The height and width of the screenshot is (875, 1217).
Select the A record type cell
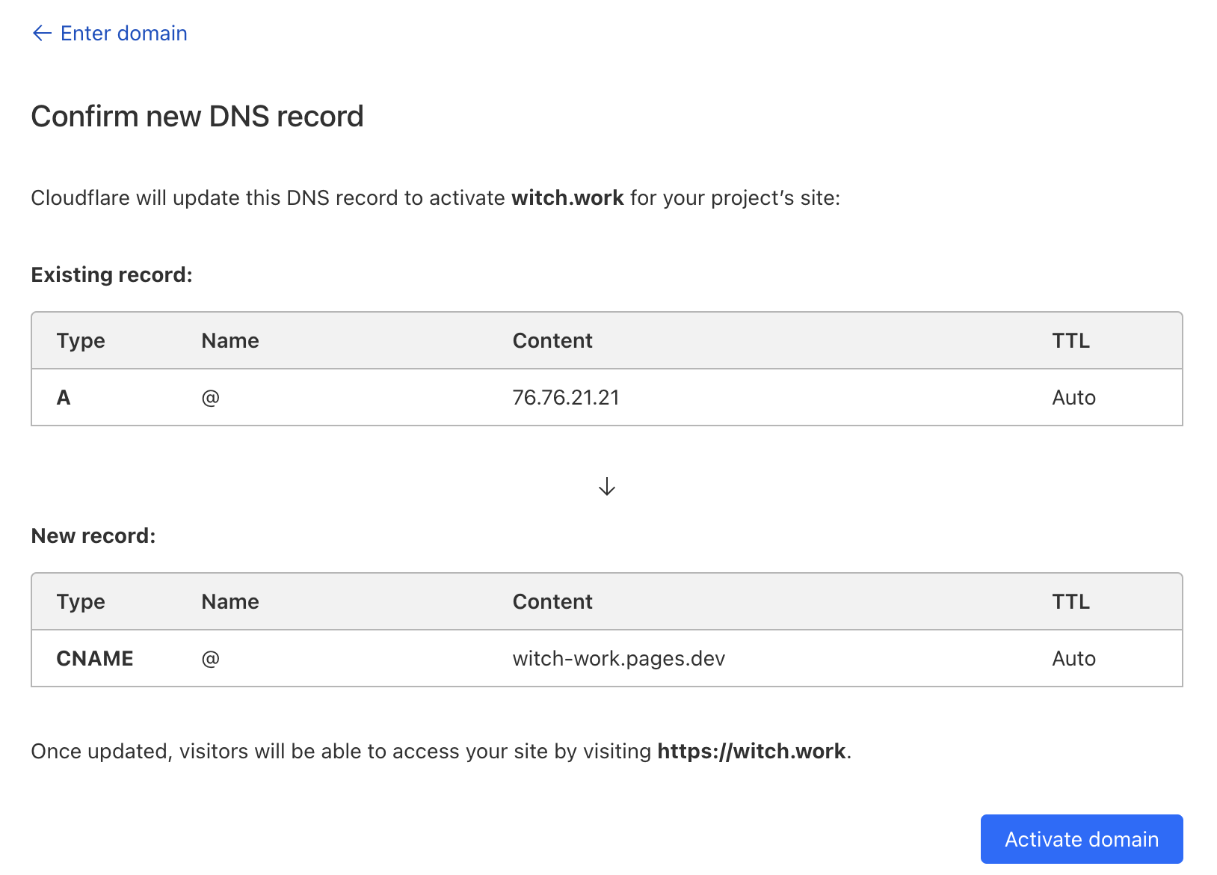point(63,397)
